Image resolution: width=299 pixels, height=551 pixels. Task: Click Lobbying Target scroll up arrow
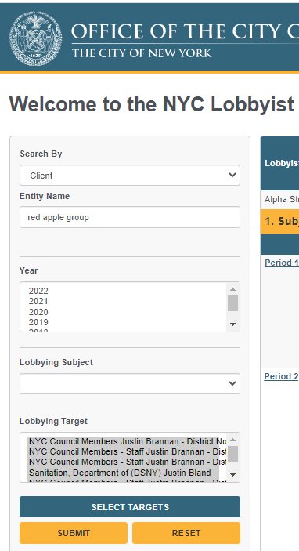(232, 440)
